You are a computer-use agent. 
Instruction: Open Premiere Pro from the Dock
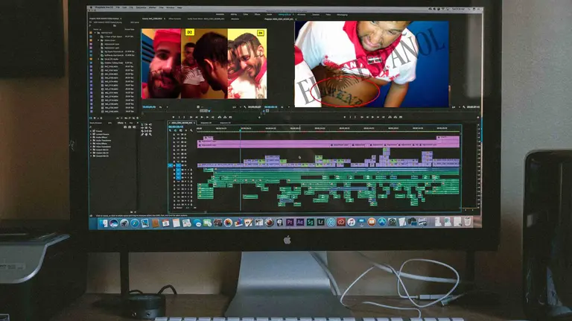290,222
